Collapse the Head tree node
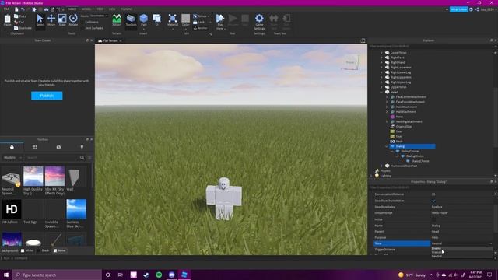The height and width of the screenshot is (280, 498). [x=382, y=92]
